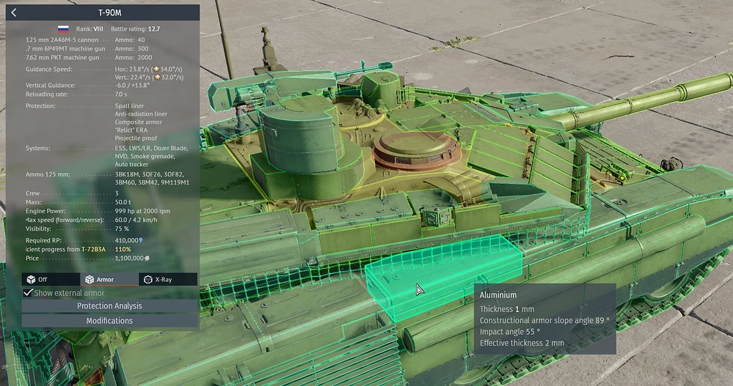Click the red-highlighted commander hatch on turret
Screen dimensions: 733x386
417,150
